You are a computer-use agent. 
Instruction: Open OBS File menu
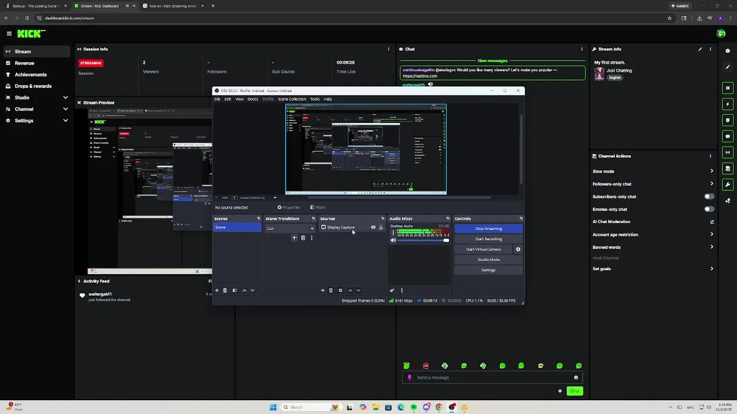(x=217, y=99)
